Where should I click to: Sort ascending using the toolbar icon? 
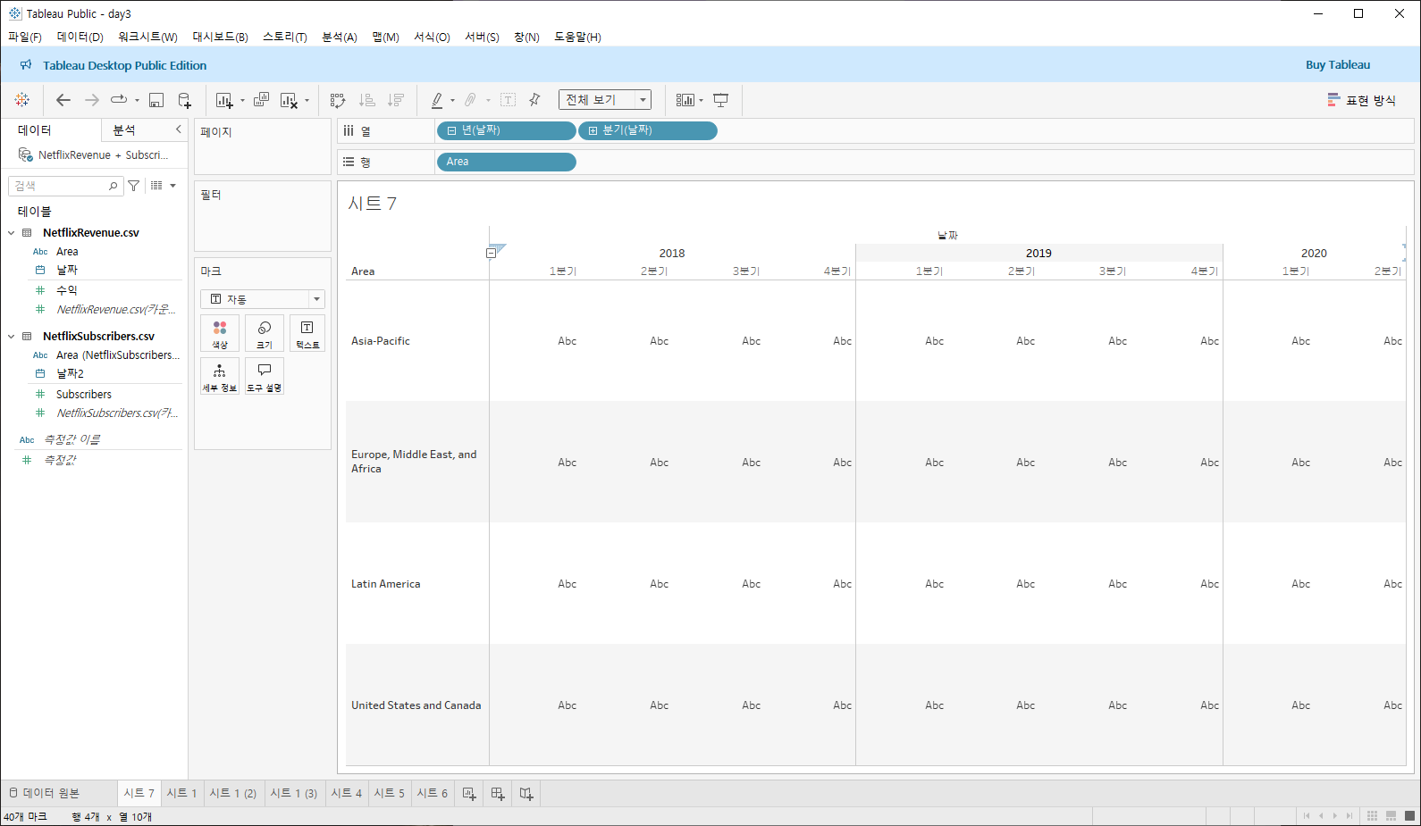[x=366, y=100]
